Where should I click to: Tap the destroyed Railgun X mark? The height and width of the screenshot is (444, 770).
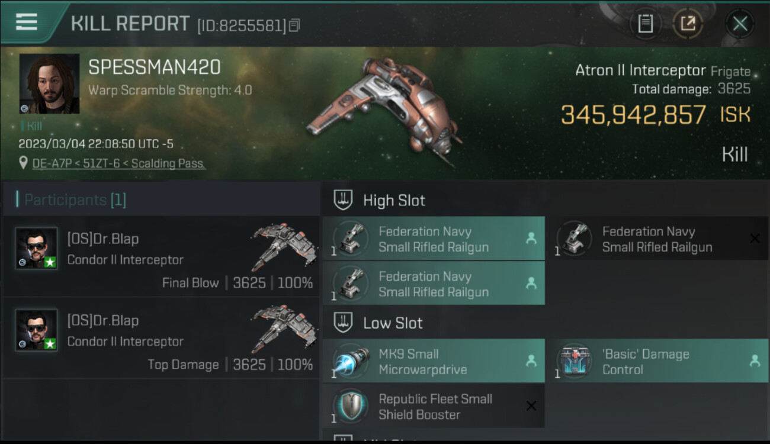pos(755,239)
